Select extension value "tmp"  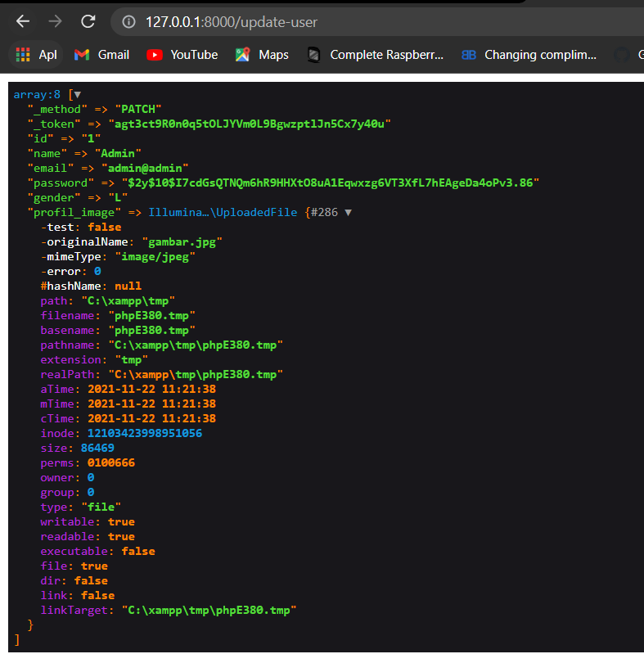pos(131,359)
